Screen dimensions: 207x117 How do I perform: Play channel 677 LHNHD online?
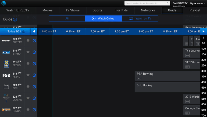point(34,110)
